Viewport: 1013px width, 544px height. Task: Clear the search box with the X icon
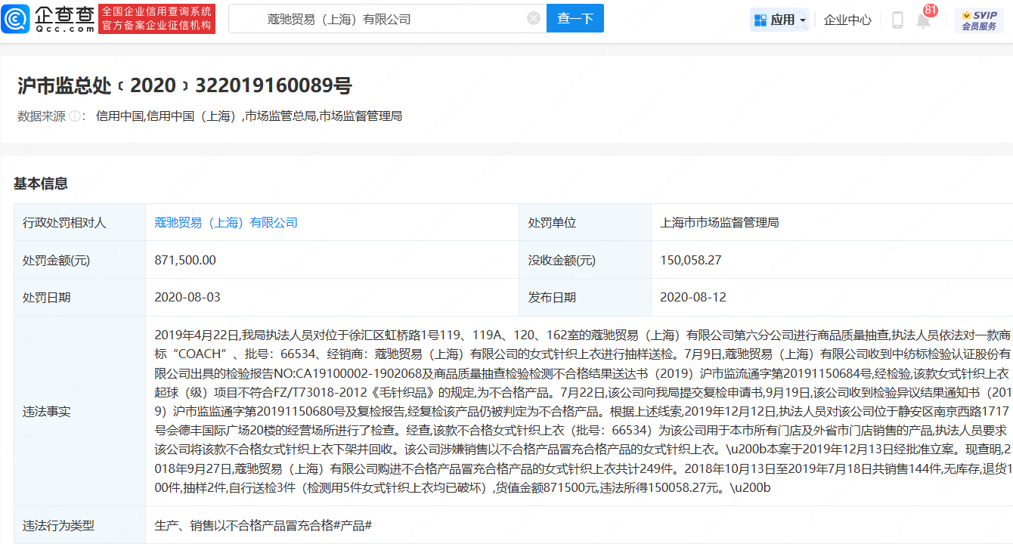pyautogui.click(x=534, y=18)
